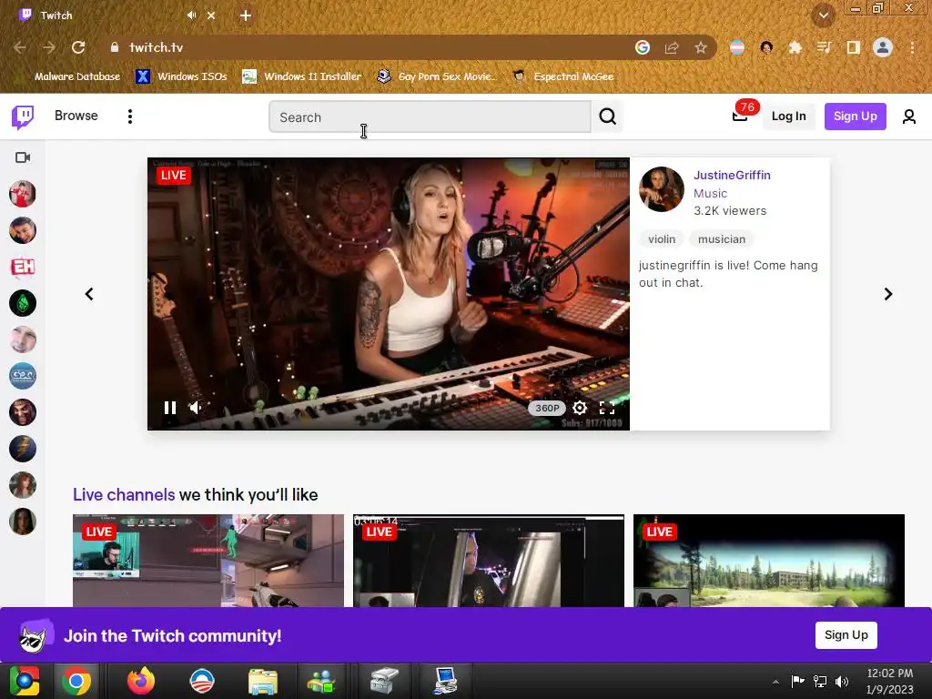Click the Chrome icon in the taskbar
This screenshot has height=699, width=932.
pyautogui.click(x=76, y=681)
